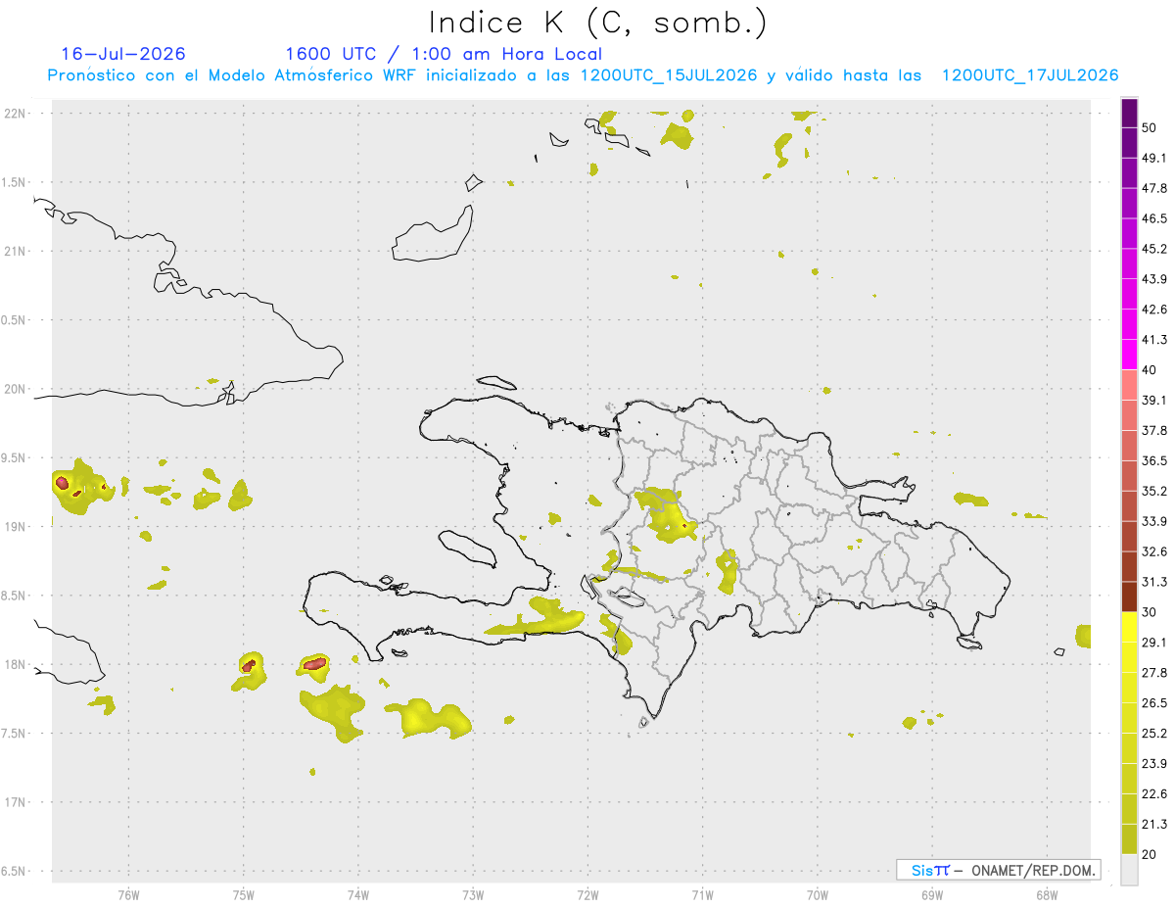1175x908 pixels.
Task: Click the bright yellow legend band between 29.1 and 30
Action: coord(1130,627)
